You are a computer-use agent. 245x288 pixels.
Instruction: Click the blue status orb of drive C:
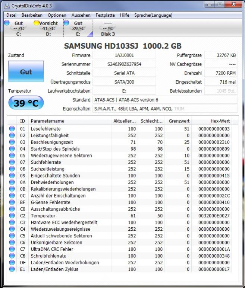tap(7, 23)
